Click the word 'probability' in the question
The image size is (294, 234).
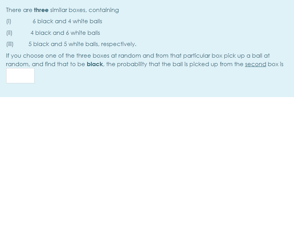(132, 64)
